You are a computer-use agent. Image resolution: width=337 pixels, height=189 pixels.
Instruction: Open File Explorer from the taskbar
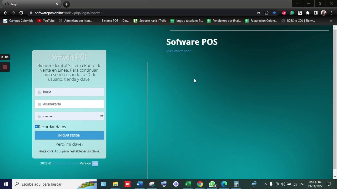(115, 184)
